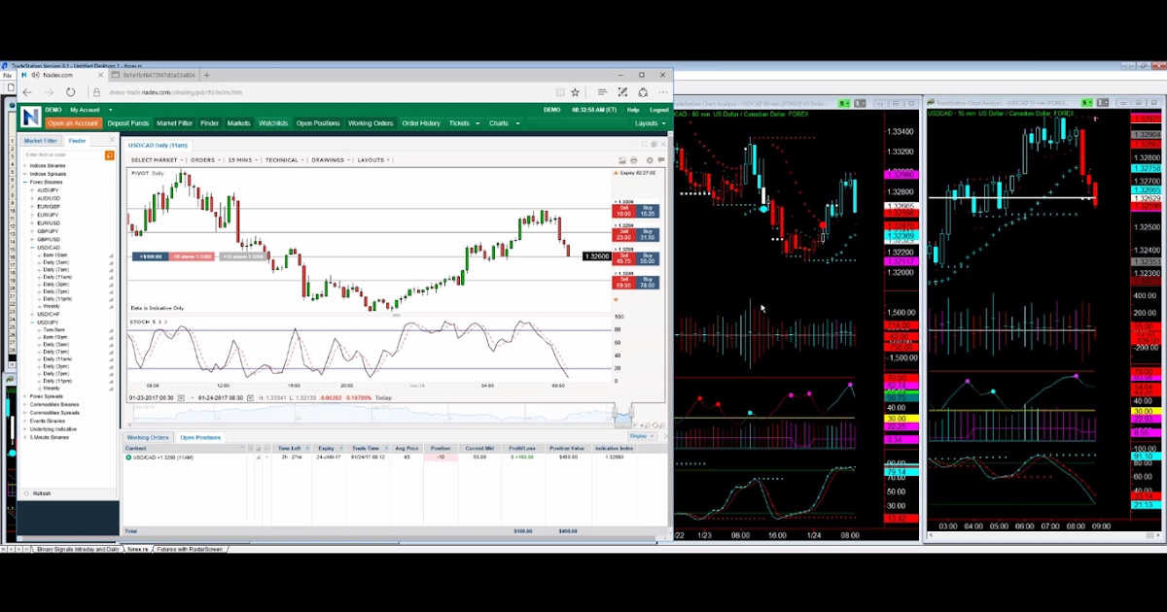Switch to Futures with RadarScreen workspace tab

189,549
